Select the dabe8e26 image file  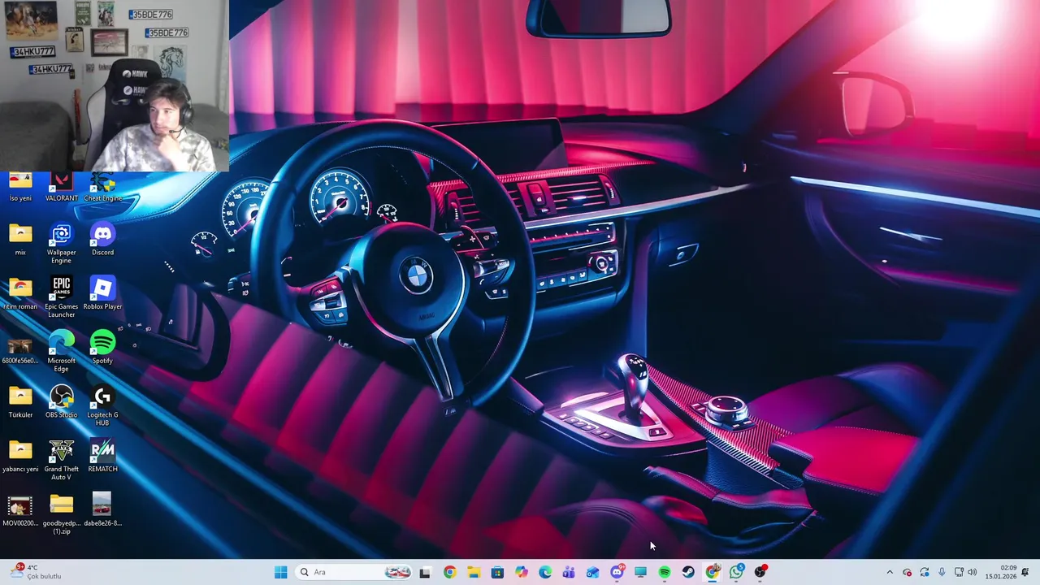point(102,511)
